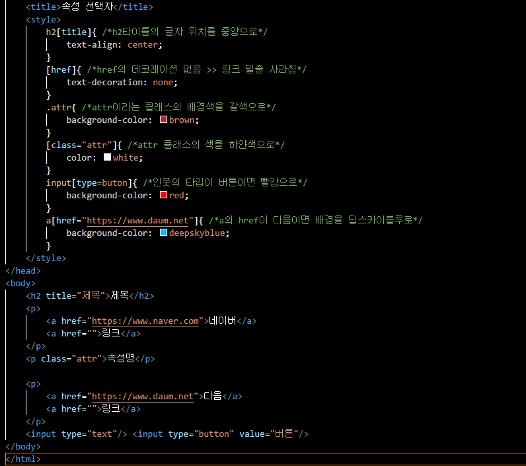Click the word 'white' value
The image size is (526, 466).
point(126,158)
